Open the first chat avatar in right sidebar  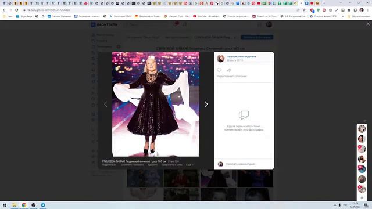coord(362,129)
